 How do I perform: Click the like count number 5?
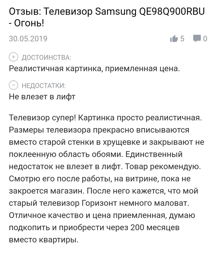[x=182, y=39]
